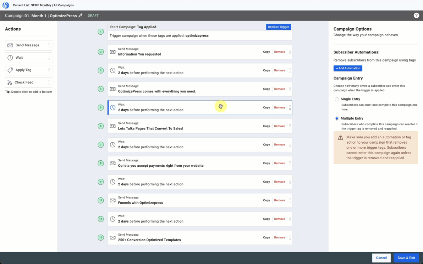The image size is (423, 264).
Task: Remove the step 5 Wait action
Action: [x=280, y=107]
